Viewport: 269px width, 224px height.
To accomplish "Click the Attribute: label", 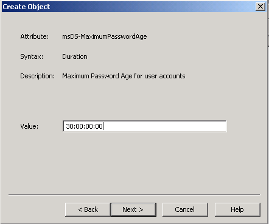I will [x=35, y=36].
